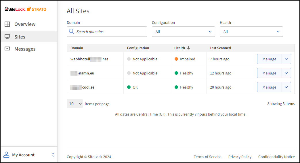Viewport: 300px width, 163px height.
Task: Click Not Applicable in webbhotell row
Action: [145, 59]
